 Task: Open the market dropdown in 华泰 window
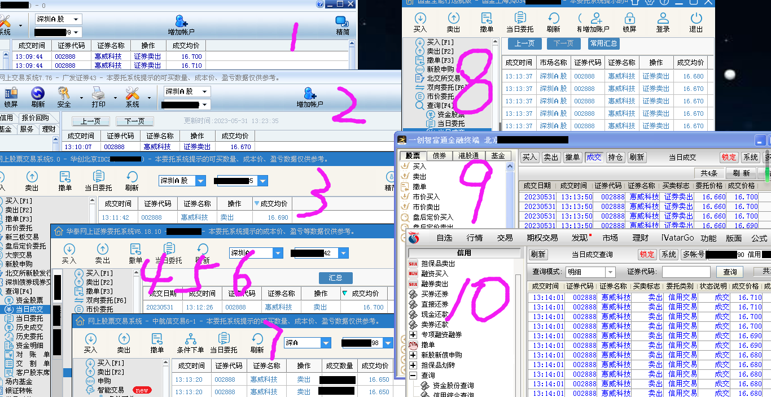pos(277,254)
